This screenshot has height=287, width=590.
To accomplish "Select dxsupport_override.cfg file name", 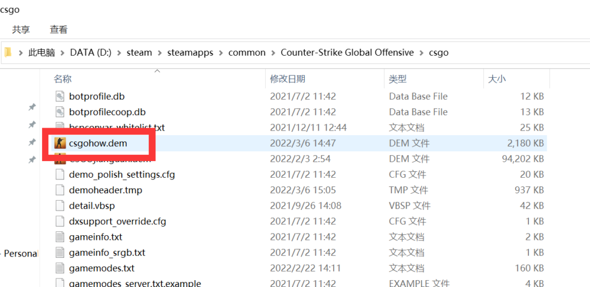I will coord(118,221).
